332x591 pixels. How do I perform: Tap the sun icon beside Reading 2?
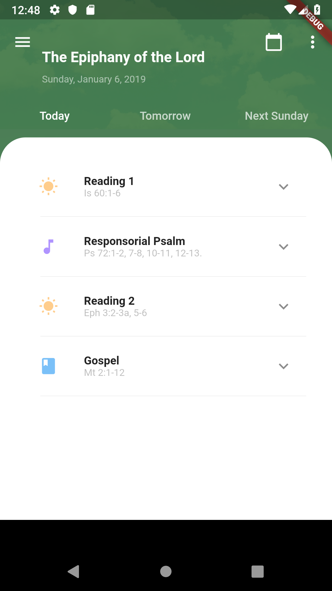[x=49, y=306]
